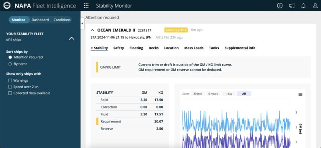Switch to the Tanks tab

(x=214, y=48)
